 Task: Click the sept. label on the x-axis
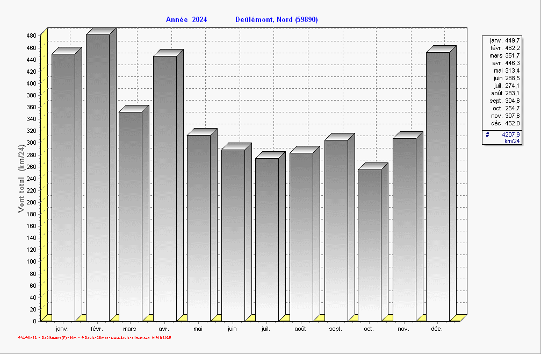(335, 329)
